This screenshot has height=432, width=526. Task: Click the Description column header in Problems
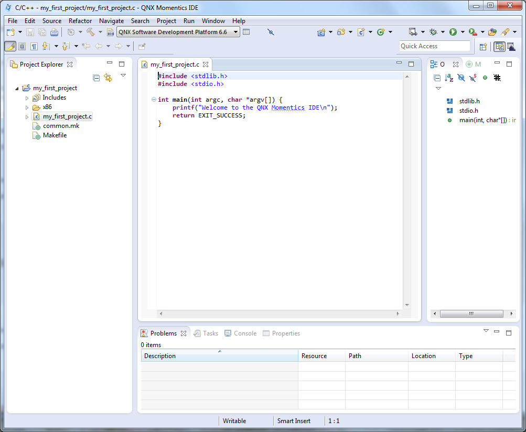point(219,356)
